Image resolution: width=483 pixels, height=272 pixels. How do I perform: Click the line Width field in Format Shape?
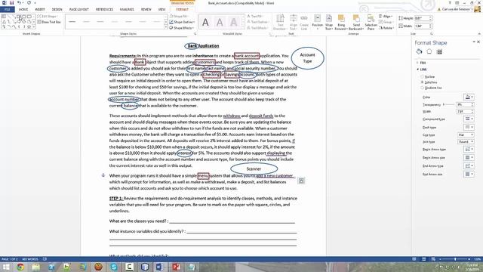(465, 111)
